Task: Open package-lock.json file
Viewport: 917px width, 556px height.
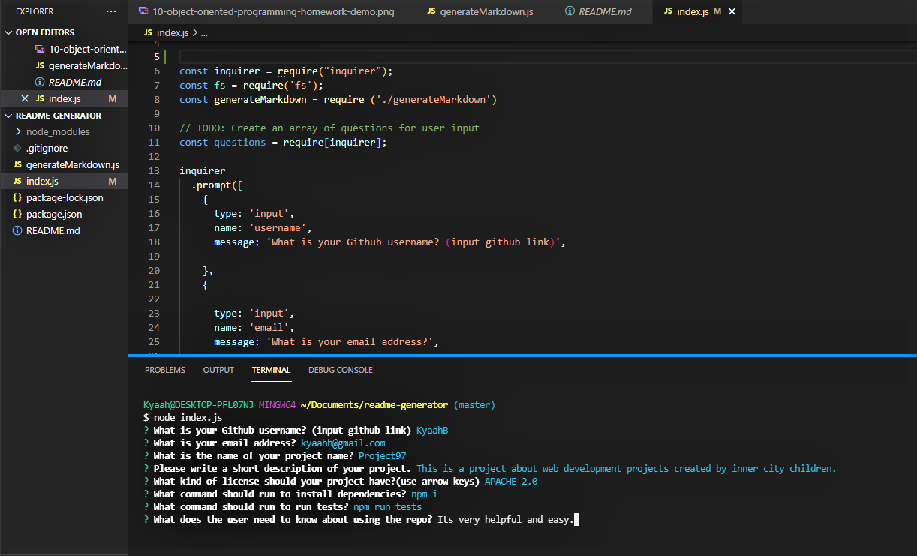Action: [x=65, y=197]
